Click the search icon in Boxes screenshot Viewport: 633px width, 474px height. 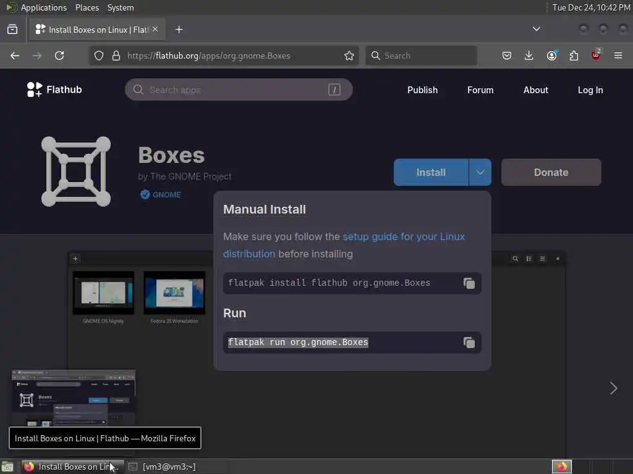515,259
